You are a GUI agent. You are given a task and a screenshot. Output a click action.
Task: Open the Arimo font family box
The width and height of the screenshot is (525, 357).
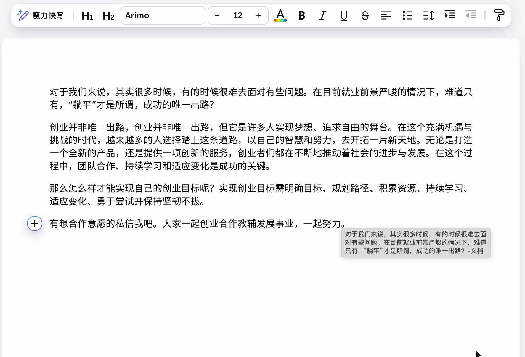[163, 15]
